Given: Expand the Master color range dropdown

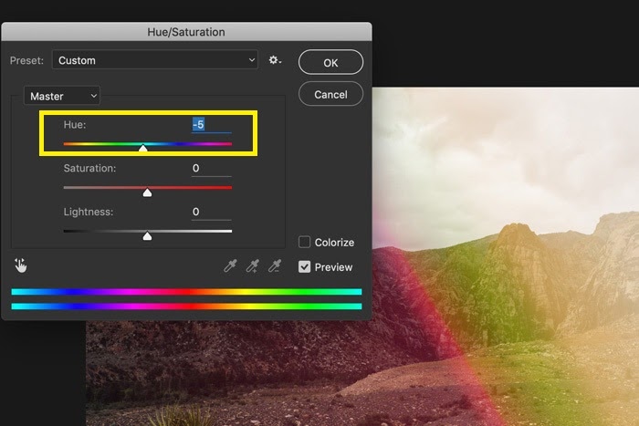Looking at the screenshot, I should (x=61, y=95).
